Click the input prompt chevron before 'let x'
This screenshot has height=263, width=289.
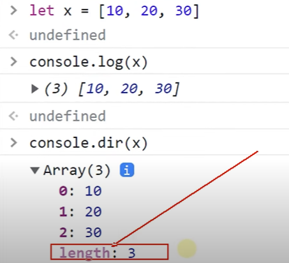click(x=14, y=10)
